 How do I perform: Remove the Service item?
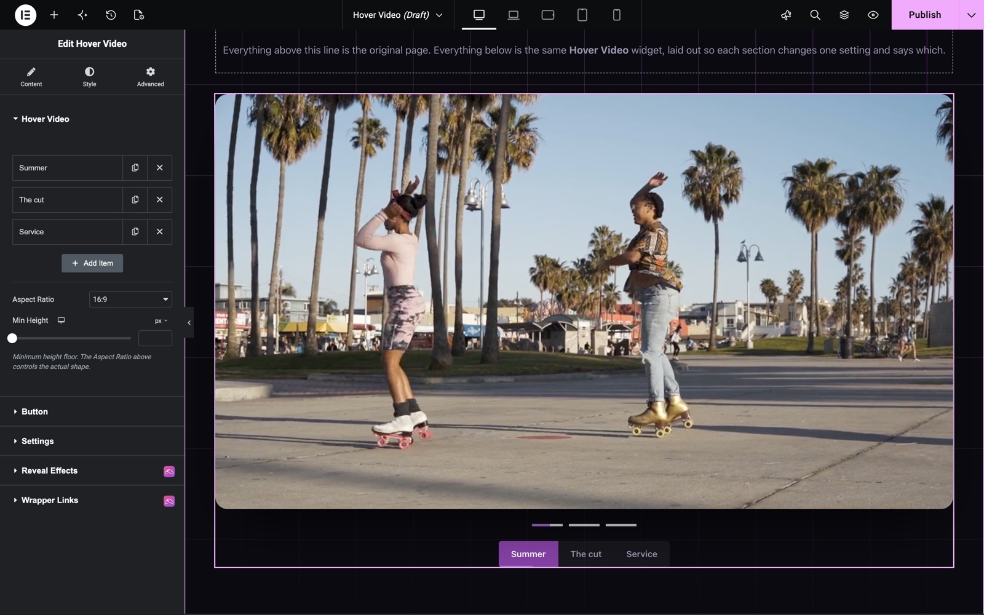click(x=160, y=232)
